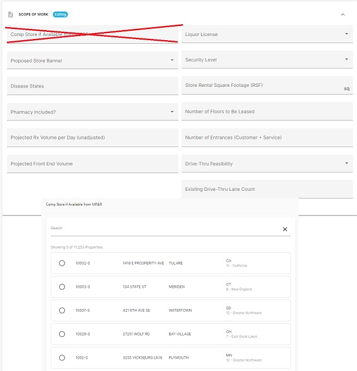
Task: Choose the 10007-S Watertown radio option
Action: pyautogui.click(x=62, y=311)
